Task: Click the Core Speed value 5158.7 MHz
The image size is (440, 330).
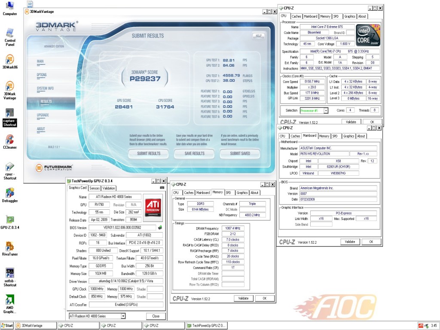Action: 312,82
